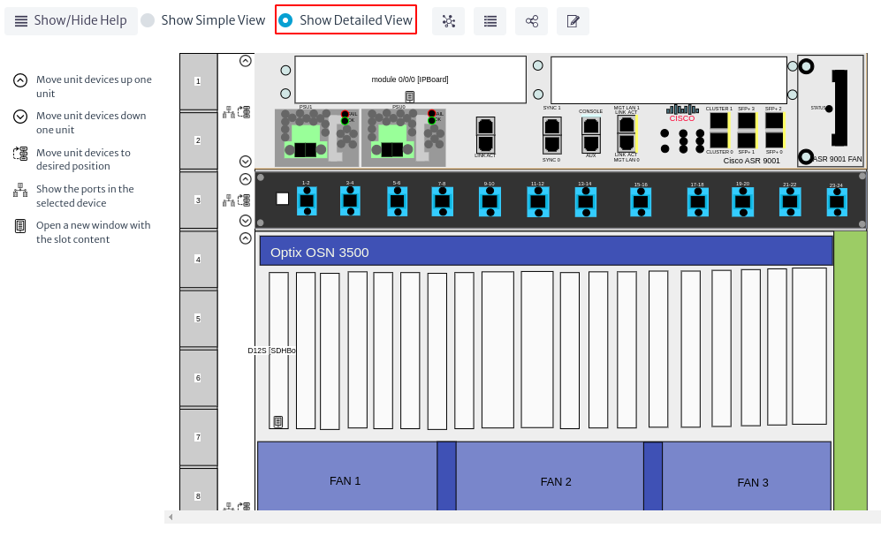Move the blue-port patch panel up one unit
Viewport: 881px width, 536px height.
tap(246, 179)
